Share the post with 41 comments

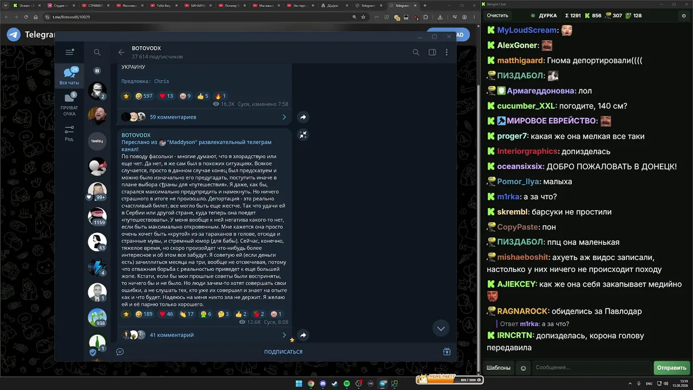pyautogui.click(x=303, y=335)
